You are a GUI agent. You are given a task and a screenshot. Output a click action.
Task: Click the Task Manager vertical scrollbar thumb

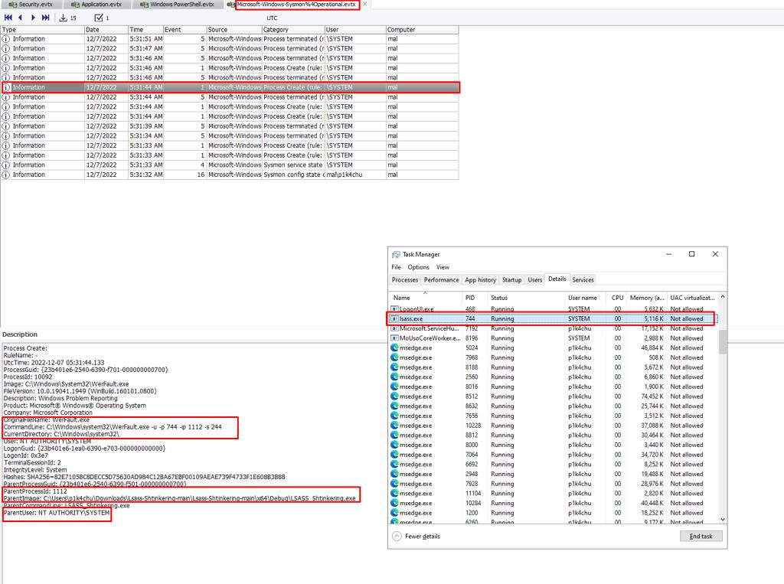(724, 341)
